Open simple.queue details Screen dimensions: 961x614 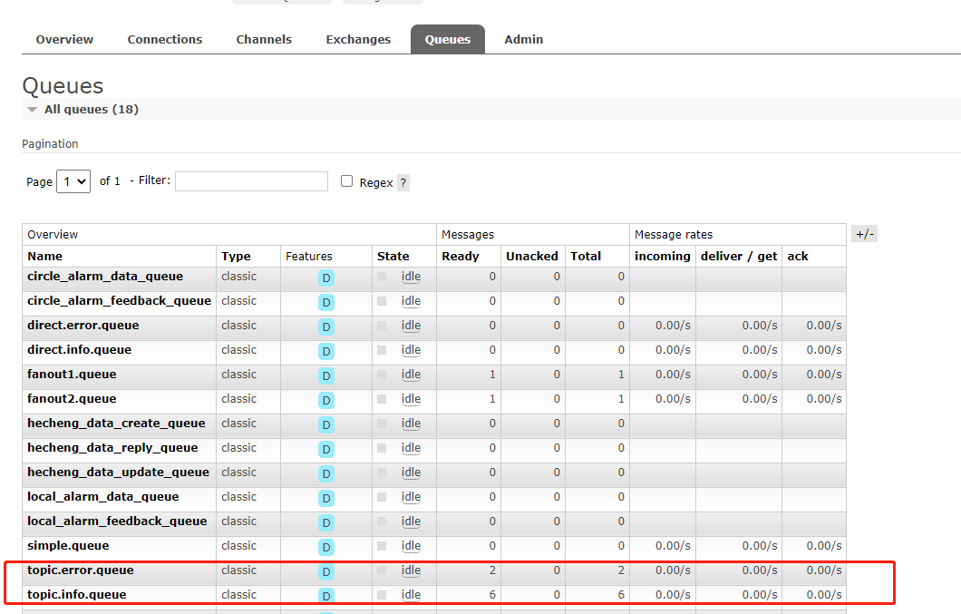[x=68, y=546]
